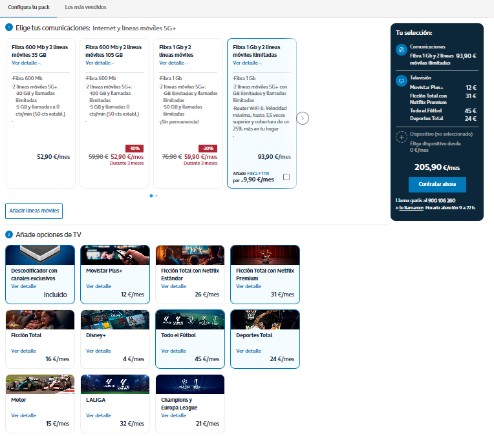Screen dimensions: 494x436
Task: Pick the Champions y Europa League package
Action: (189, 403)
